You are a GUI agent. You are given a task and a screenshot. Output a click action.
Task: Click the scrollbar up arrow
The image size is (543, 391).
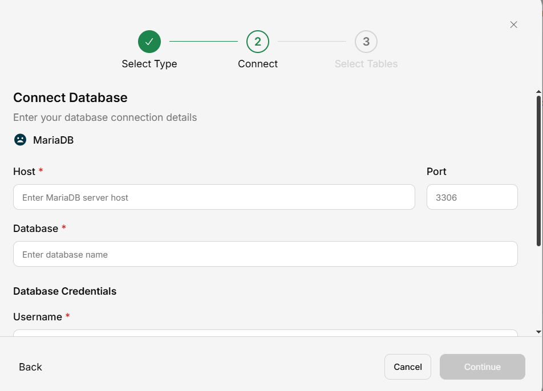pos(538,91)
